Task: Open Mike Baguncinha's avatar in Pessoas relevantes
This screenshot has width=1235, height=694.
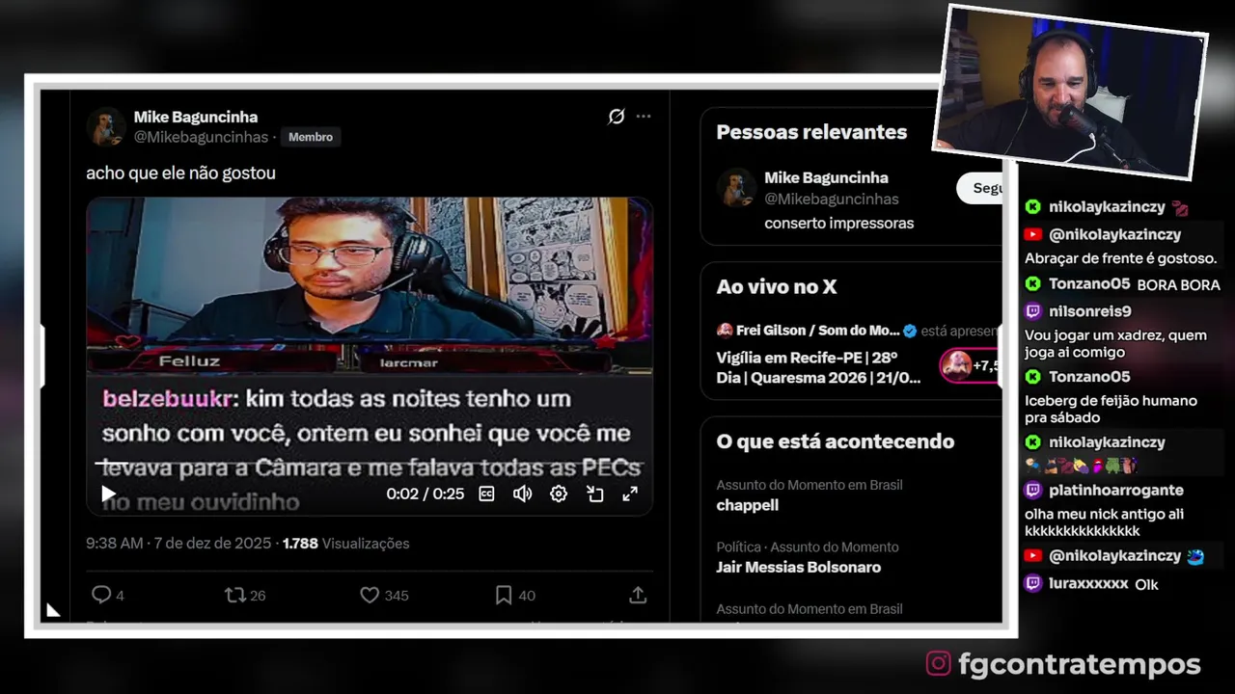Action: 737,188
